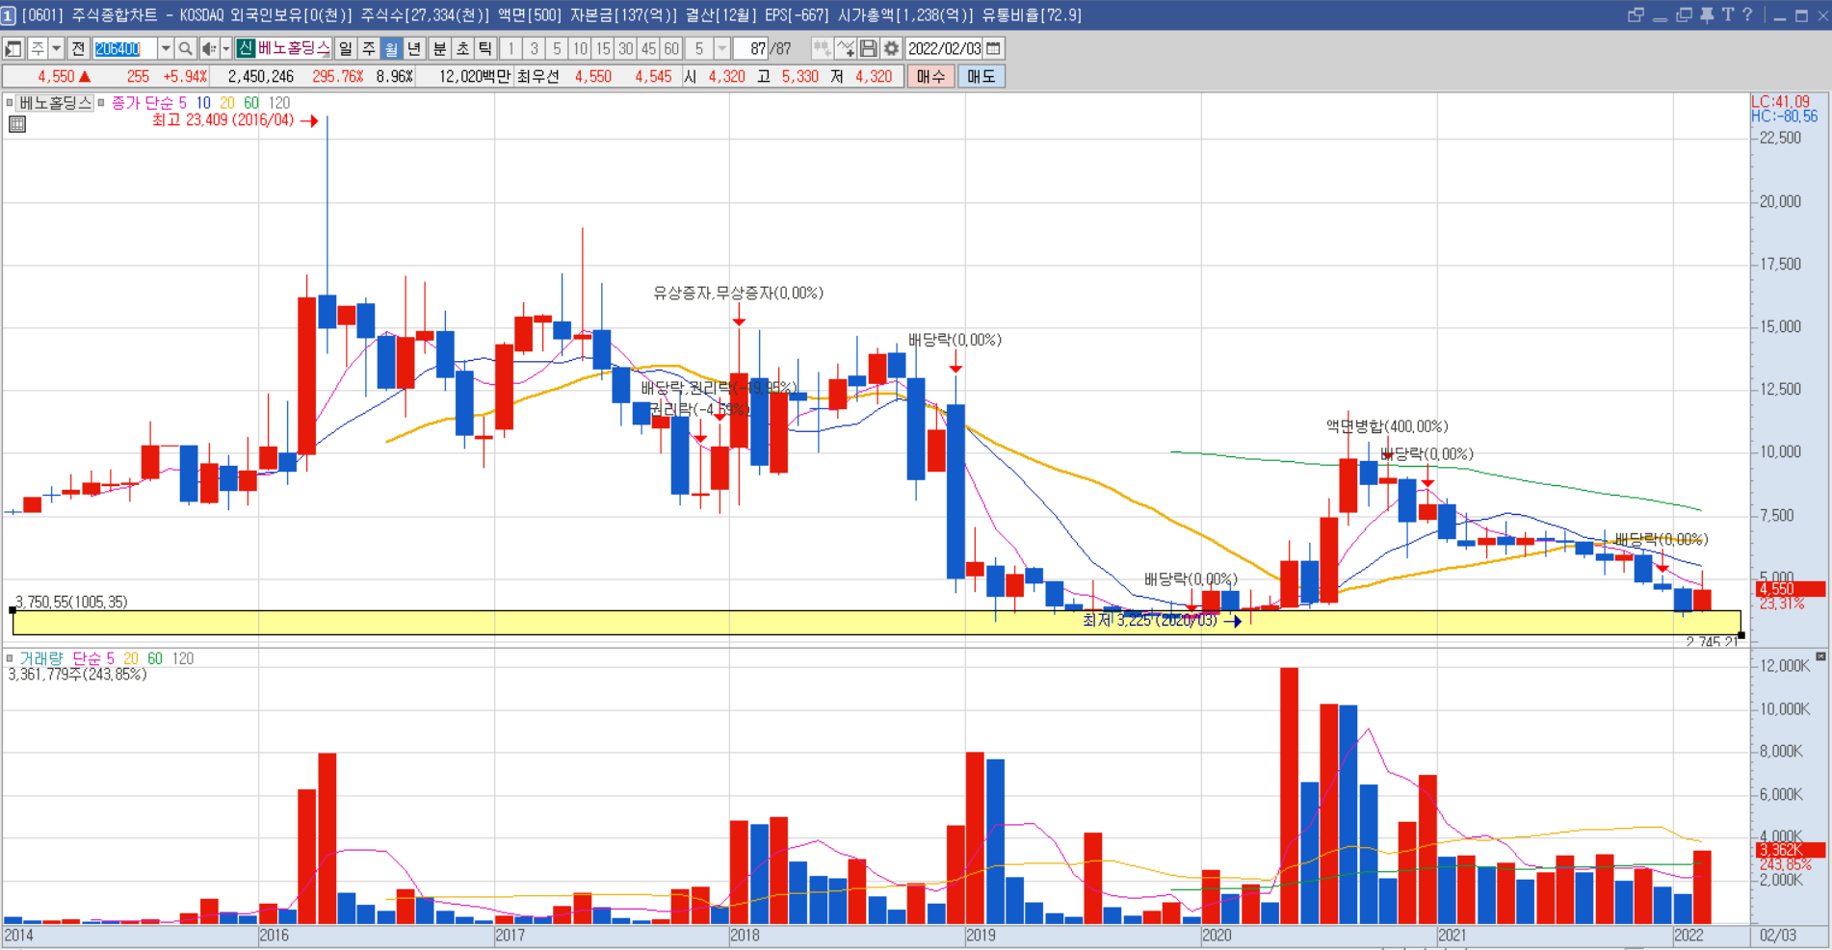Select the 15 interval button

click(x=603, y=48)
